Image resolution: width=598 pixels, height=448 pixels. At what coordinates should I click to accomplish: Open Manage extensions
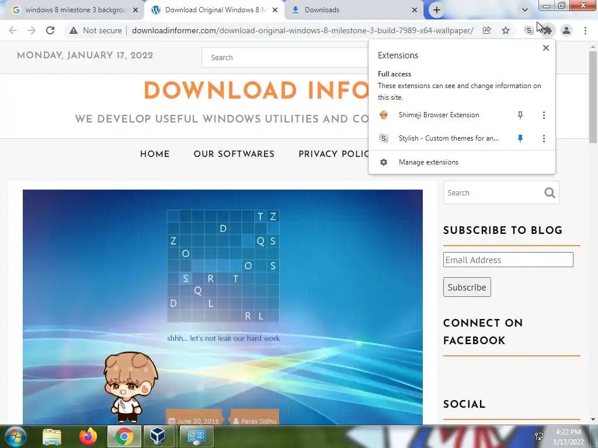click(x=461, y=162)
